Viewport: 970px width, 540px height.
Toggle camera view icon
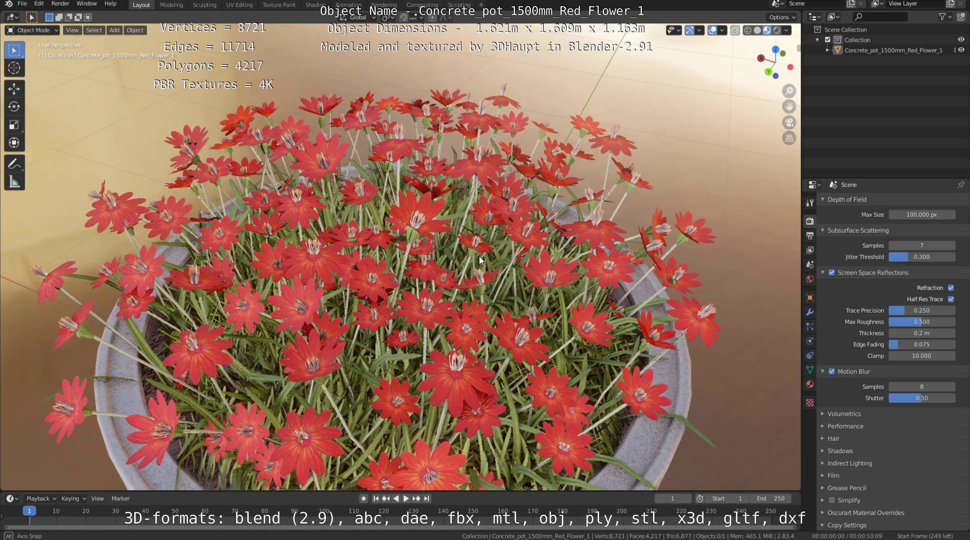[x=789, y=123]
